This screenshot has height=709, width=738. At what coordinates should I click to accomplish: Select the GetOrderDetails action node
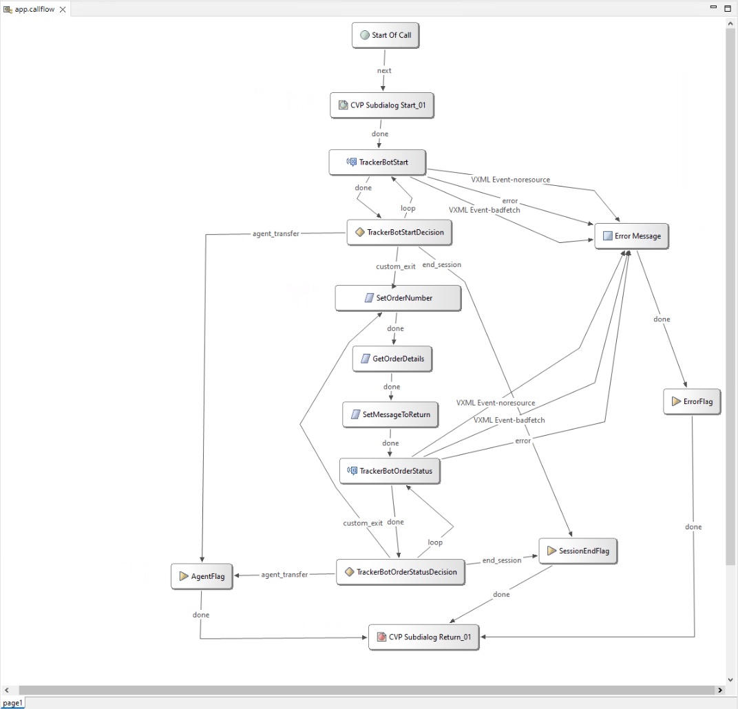[x=392, y=359]
